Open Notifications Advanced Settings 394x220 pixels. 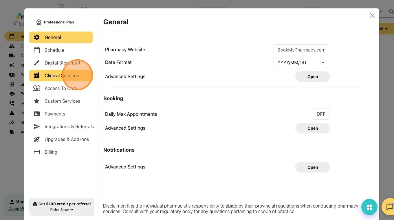[x=312, y=167]
